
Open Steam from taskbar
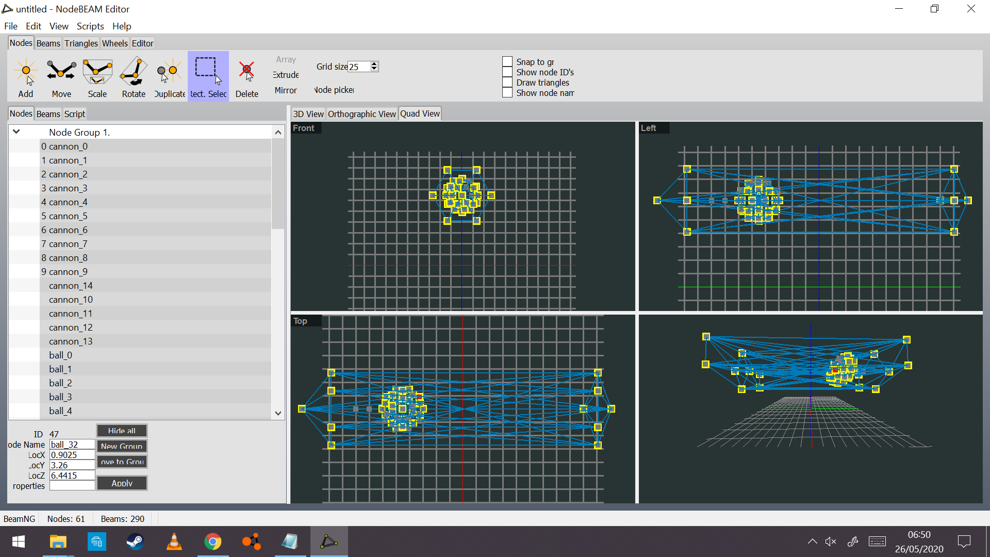pyautogui.click(x=135, y=542)
